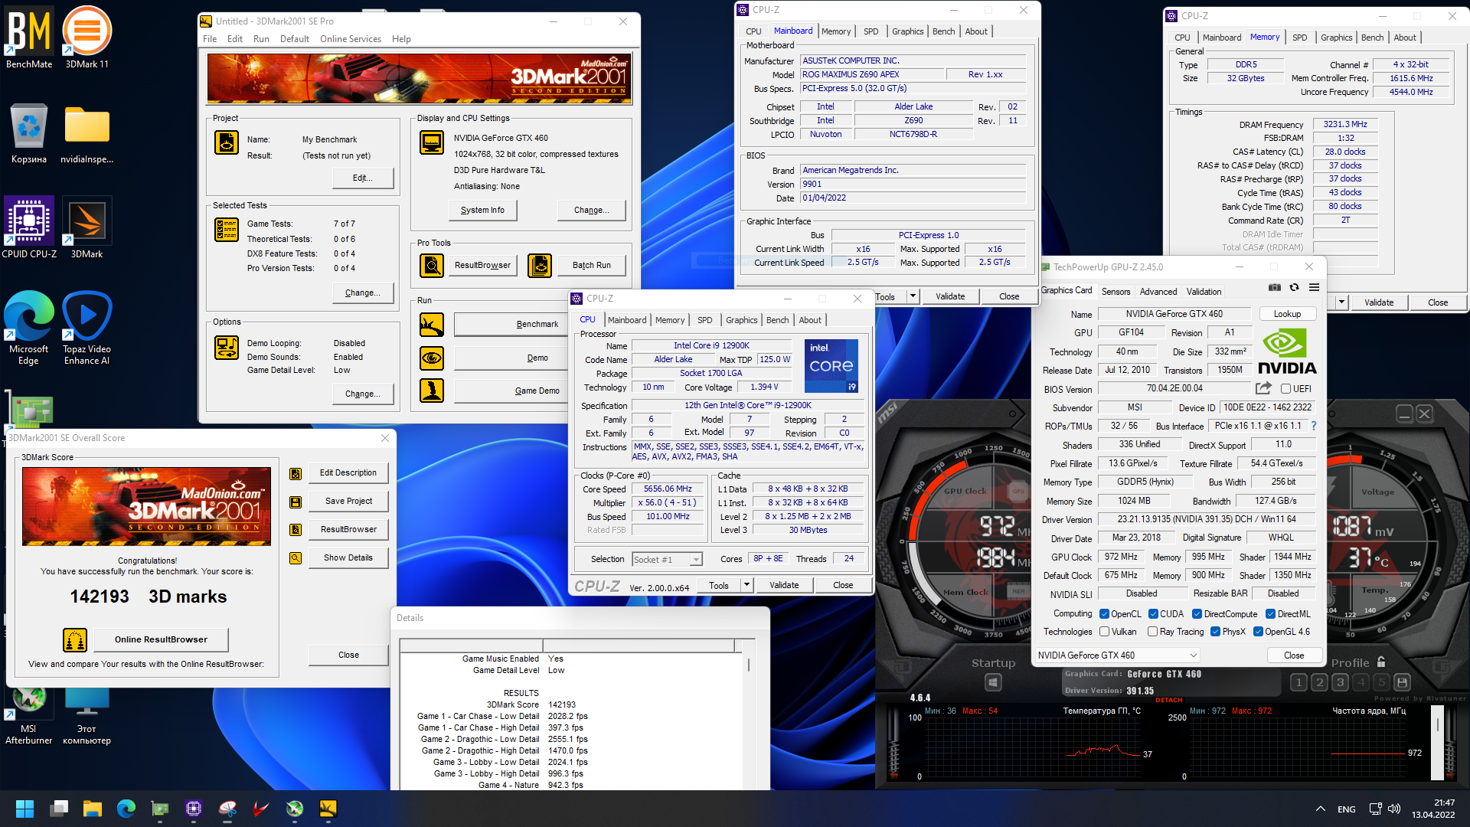Screen dimensions: 1470x827
Task: Toggle the DirectCompute checkbox
Action: 1197,614
